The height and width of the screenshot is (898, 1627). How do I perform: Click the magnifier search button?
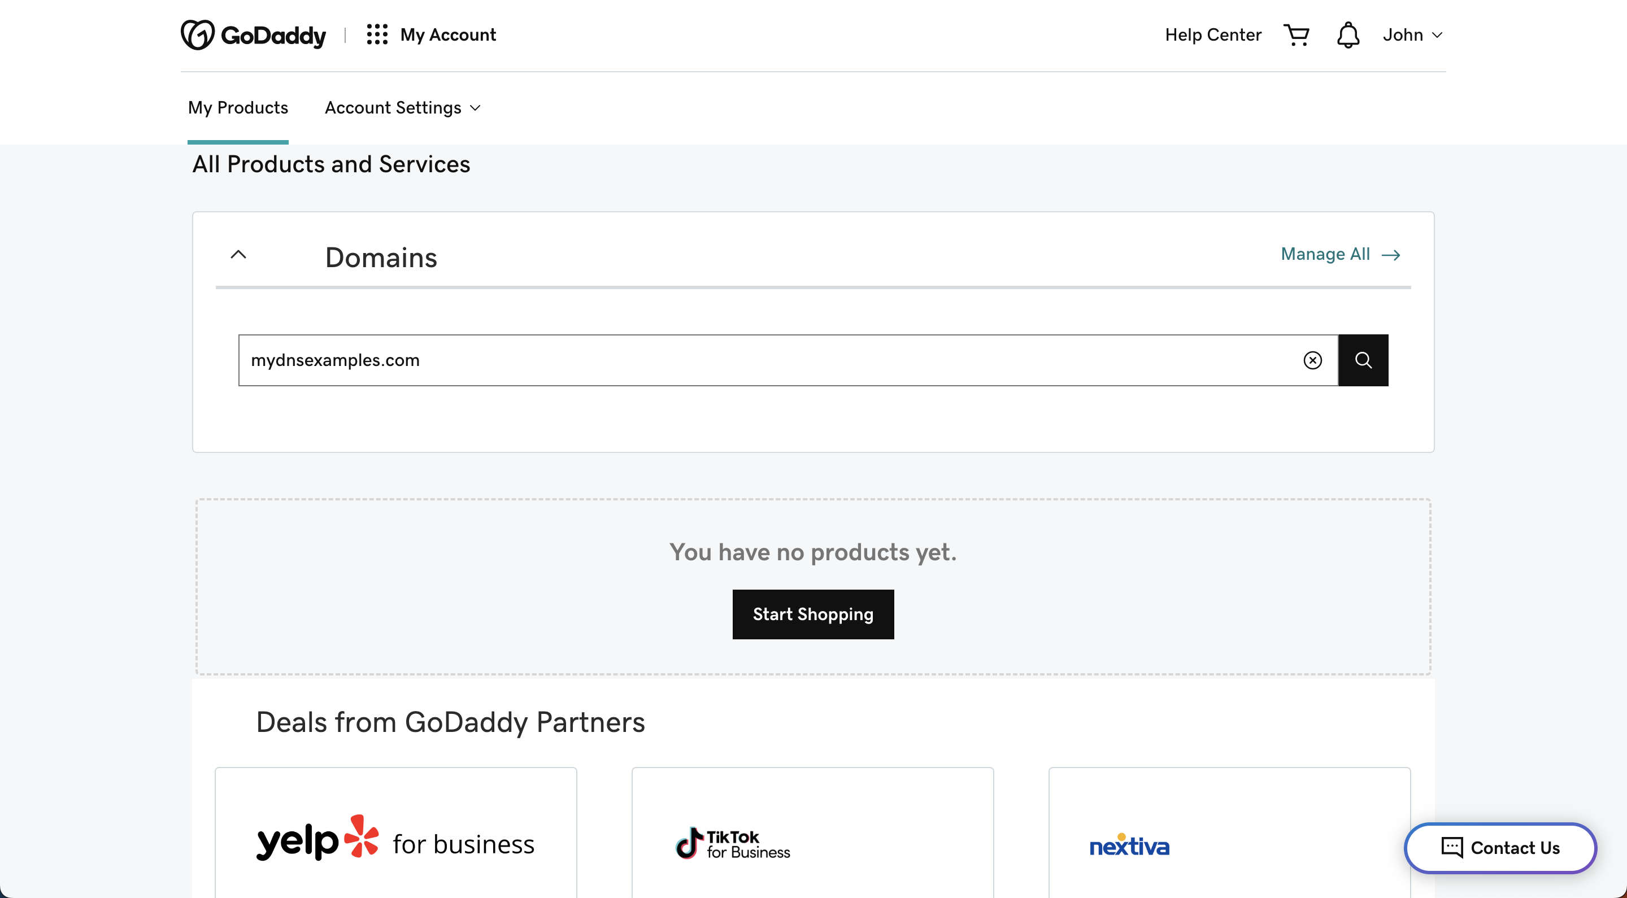click(x=1363, y=360)
